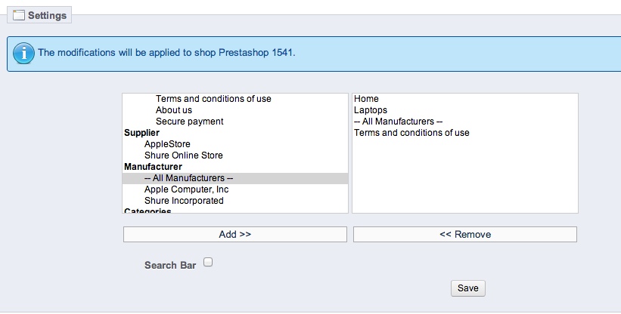Image resolution: width=621 pixels, height=314 pixels.
Task: Choose Shure Incorporated manufacturer
Action: coord(184,201)
